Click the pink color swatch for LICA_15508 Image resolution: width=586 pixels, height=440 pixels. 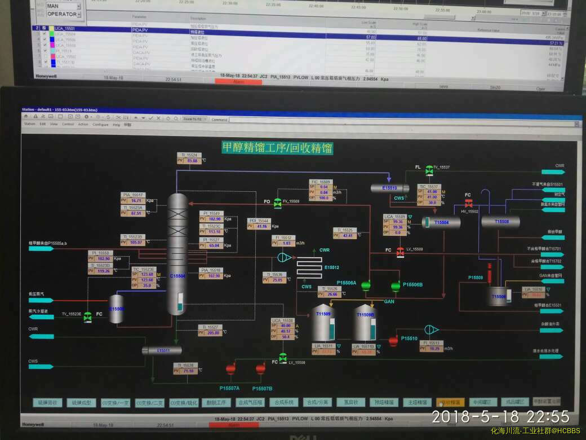coord(52,46)
